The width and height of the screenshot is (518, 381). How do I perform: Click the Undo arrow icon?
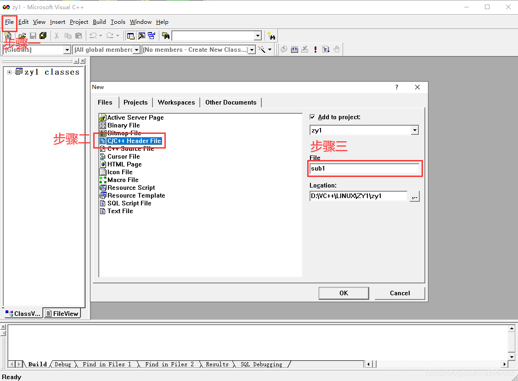93,36
